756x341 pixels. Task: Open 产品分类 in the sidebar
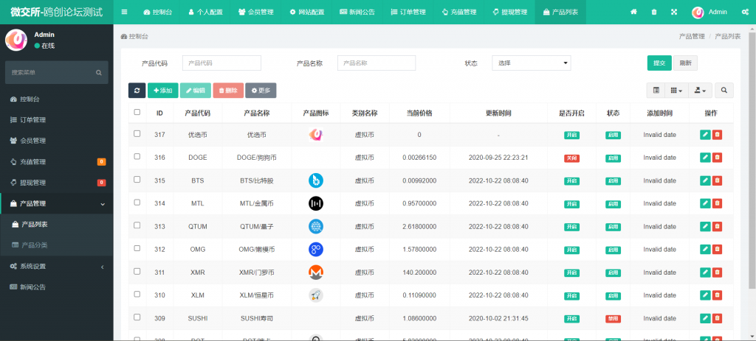click(56, 245)
